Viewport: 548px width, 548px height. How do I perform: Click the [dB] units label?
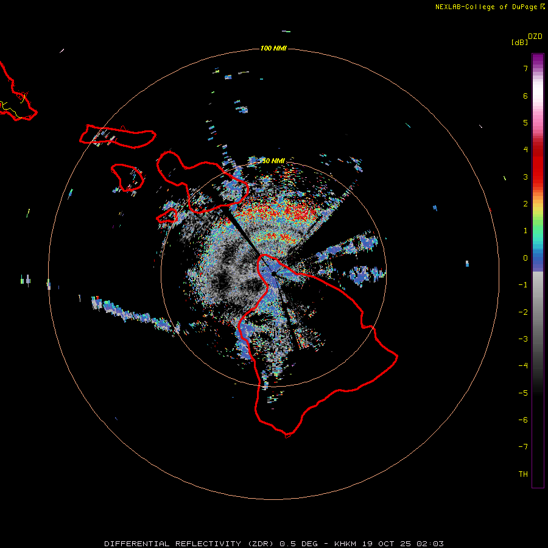point(519,42)
